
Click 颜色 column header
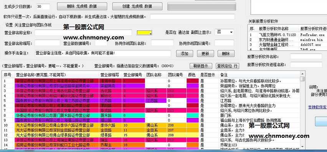pos(193,74)
